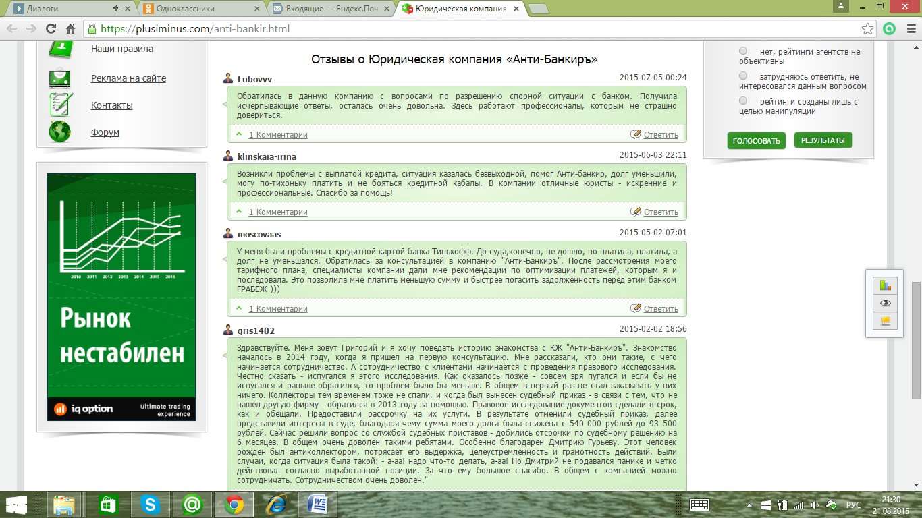Expand comments on Lubovvv's review via chevron
Image resolution: width=922 pixels, height=518 pixels.
[x=239, y=134]
